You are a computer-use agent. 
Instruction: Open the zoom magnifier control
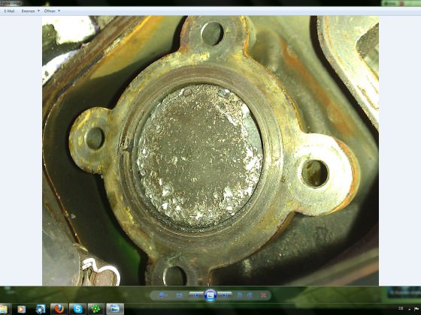point(162,295)
